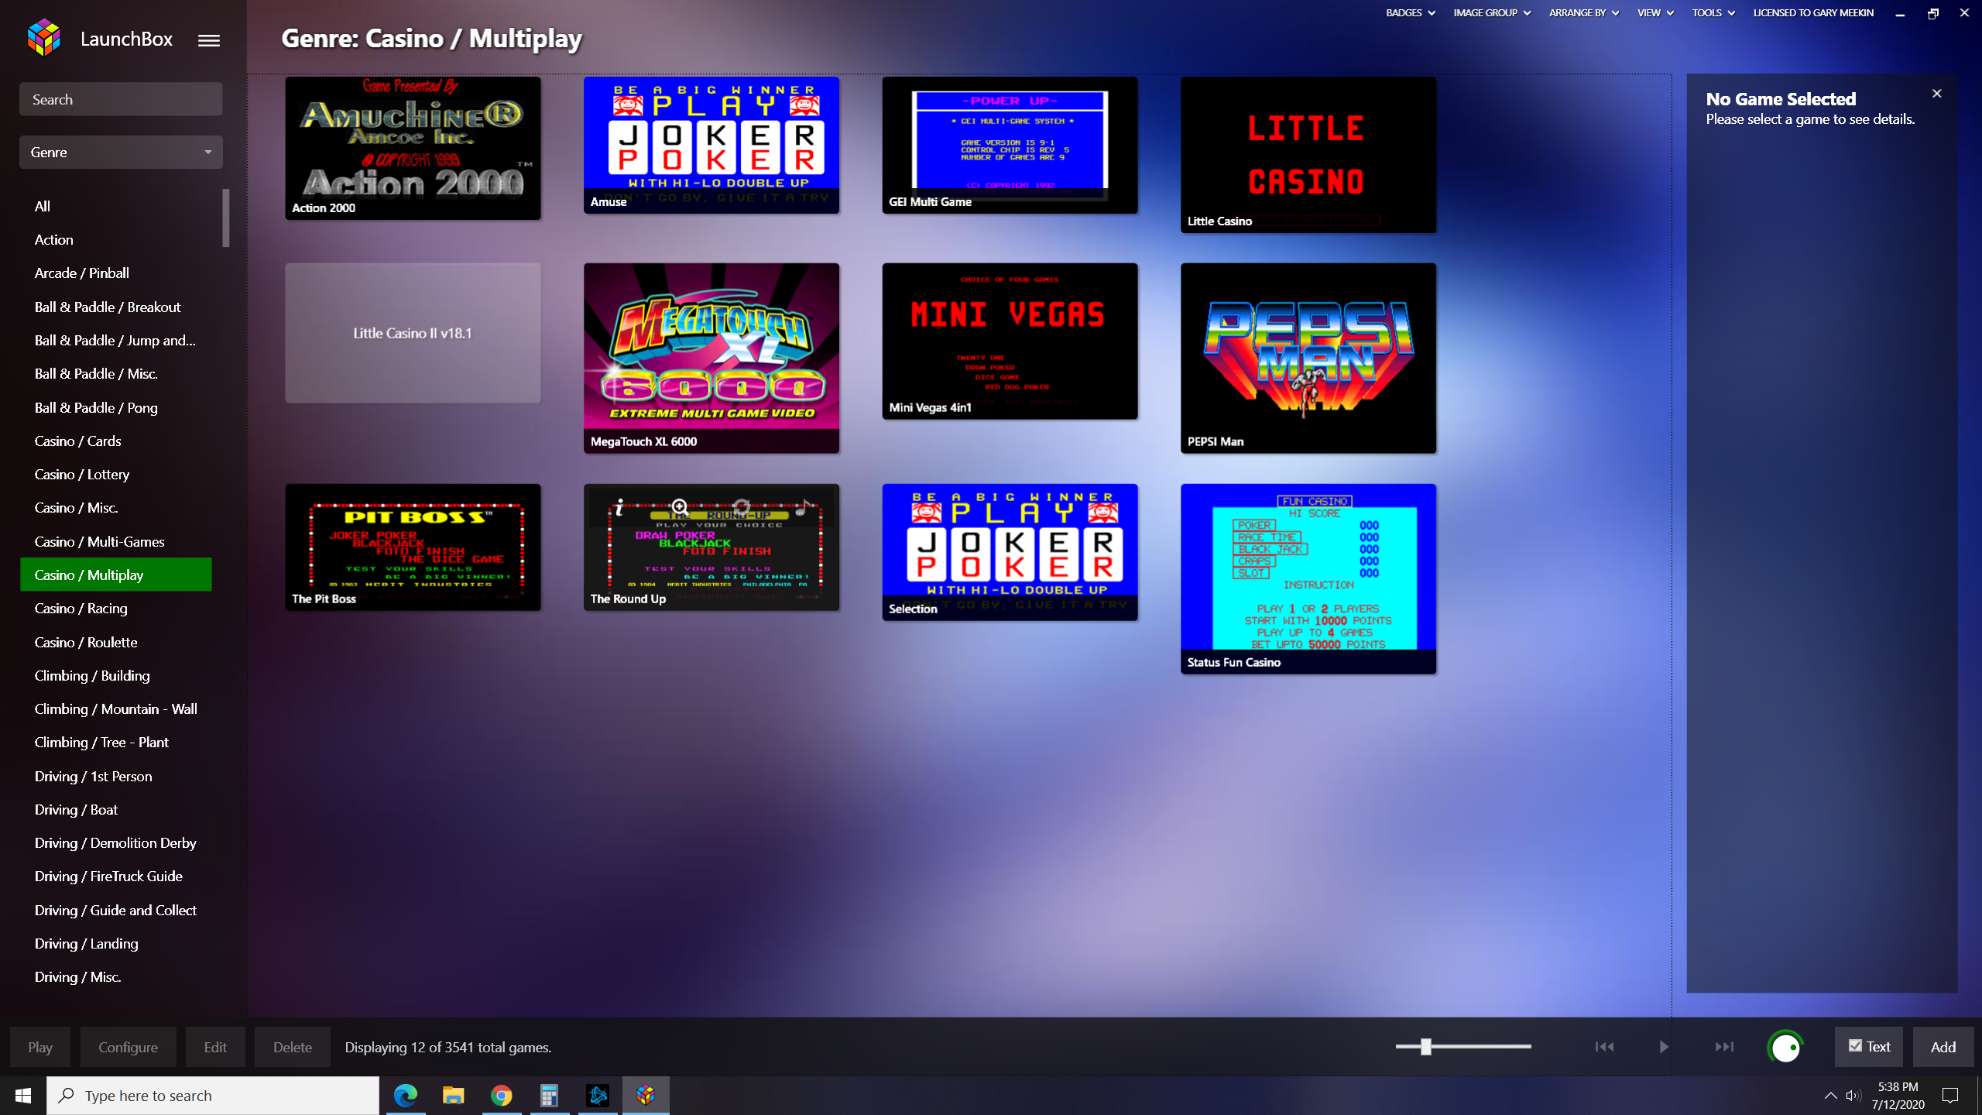The width and height of the screenshot is (1982, 1115).
Task: Select the GEI Multi Game thumbnail
Action: click(x=1010, y=145)
